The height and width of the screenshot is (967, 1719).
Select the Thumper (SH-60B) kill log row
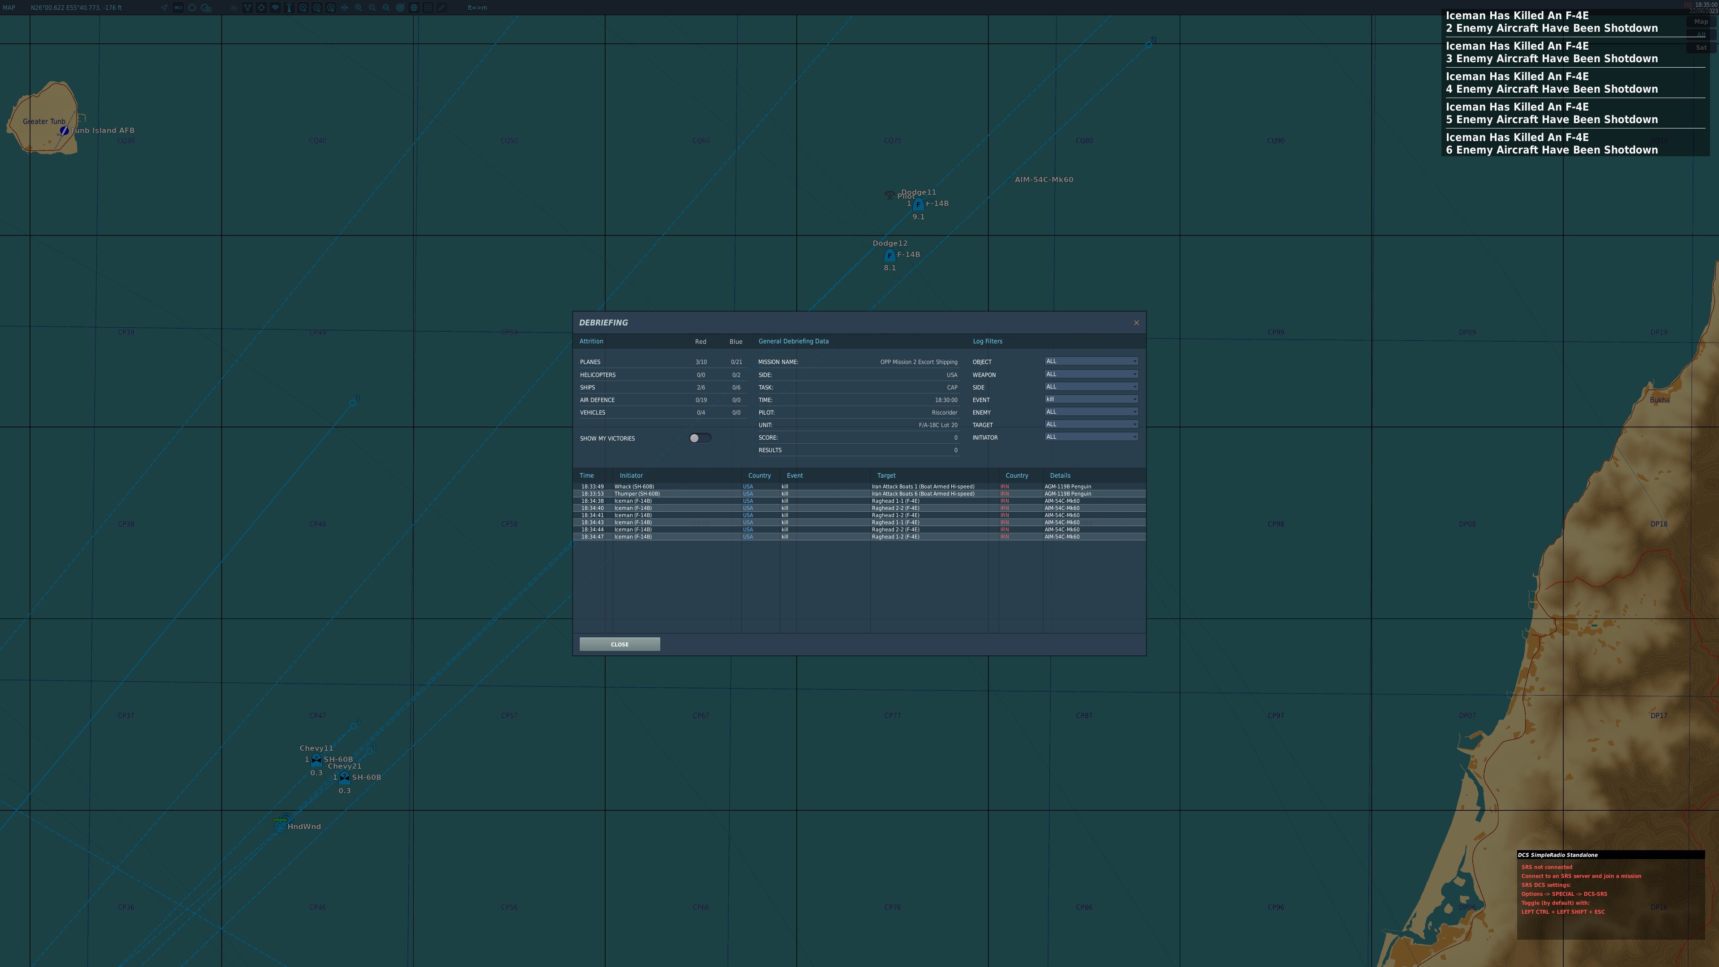859,494
